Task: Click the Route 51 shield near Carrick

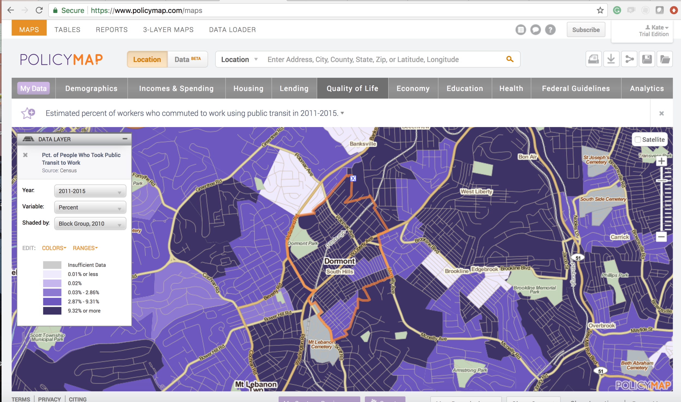Action: coord(578,258)
